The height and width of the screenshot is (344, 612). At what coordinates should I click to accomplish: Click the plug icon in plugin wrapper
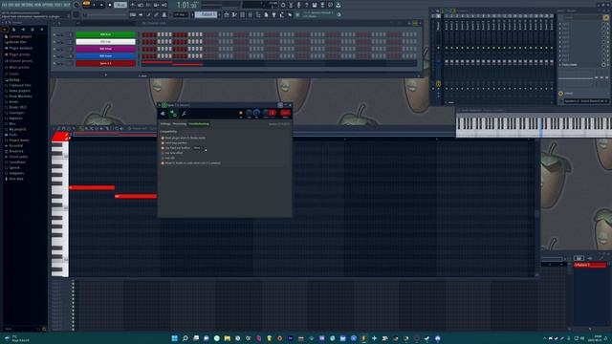pos(163,114)
